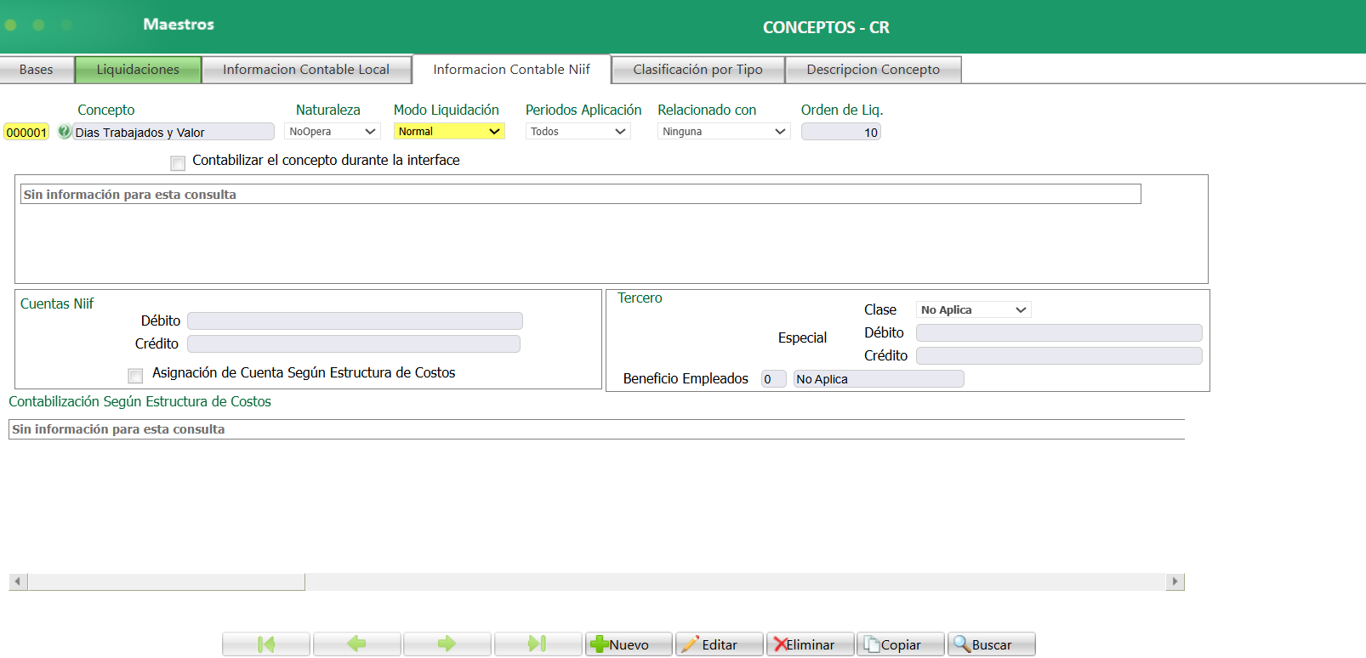Screen dimensions: 1366x658
Task: Open the Tercero Clase dropdown
Action: pos(974,309)
